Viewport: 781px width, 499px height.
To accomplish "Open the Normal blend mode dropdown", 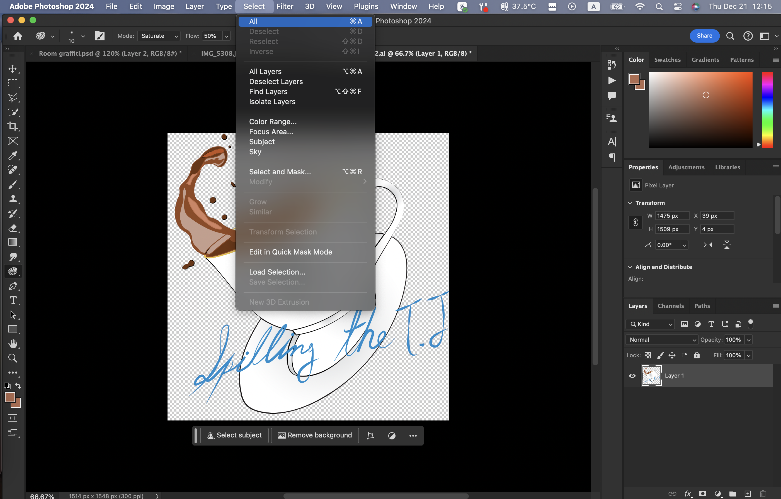I will click(x=662, y=339).
